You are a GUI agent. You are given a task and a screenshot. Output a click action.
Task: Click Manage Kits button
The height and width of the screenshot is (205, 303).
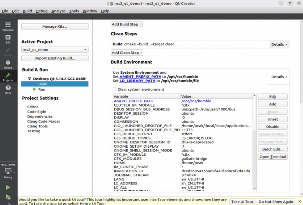pyautogui.click(x=55, y=26)
